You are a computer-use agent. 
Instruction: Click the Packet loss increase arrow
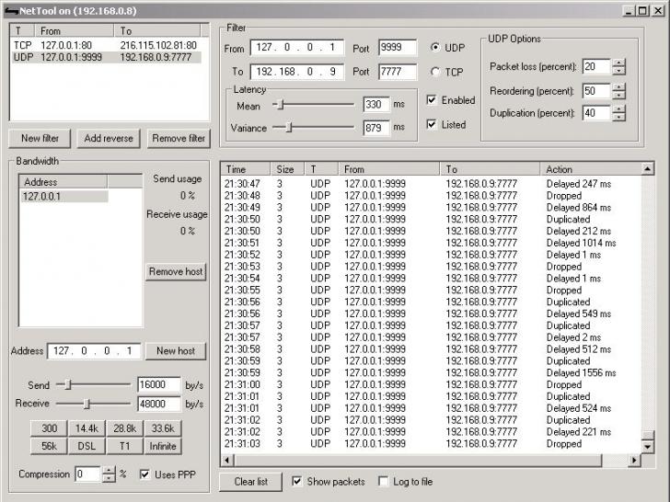tap(618, 63)
